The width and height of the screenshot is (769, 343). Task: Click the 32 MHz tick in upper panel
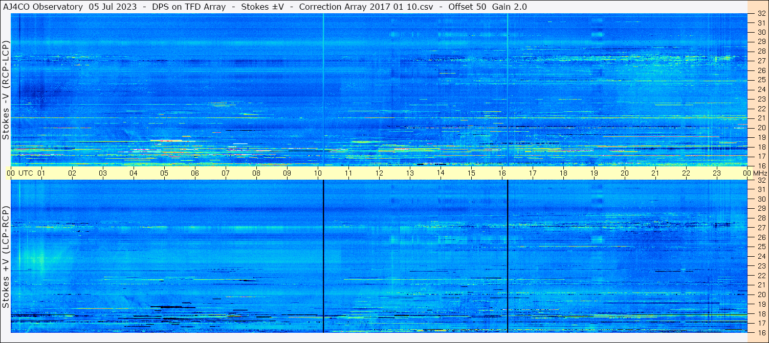[x=761, y=14]
